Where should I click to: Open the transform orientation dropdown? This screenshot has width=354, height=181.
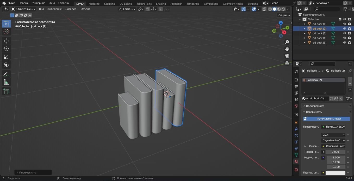click(127, 9)
